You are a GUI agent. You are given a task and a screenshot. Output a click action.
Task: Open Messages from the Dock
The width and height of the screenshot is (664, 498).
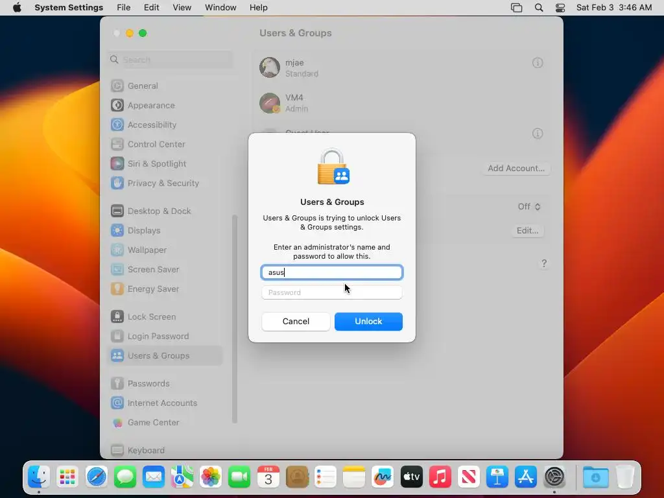125,477
